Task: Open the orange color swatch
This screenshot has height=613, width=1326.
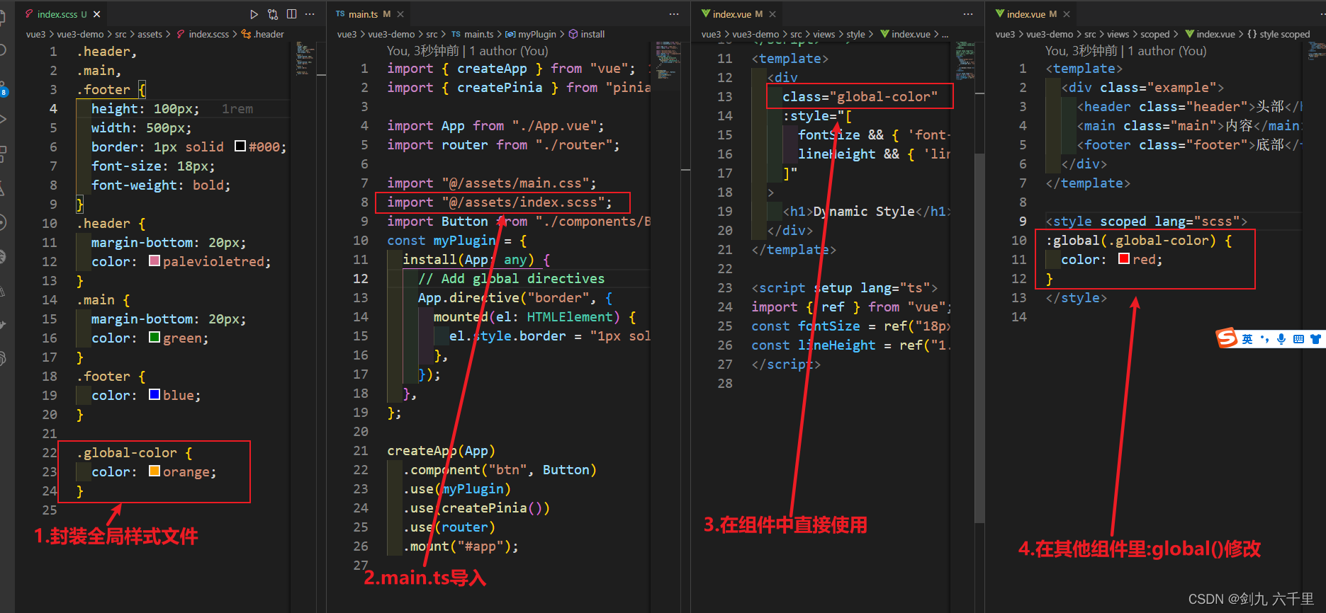Action: click(x=154, y=471)
